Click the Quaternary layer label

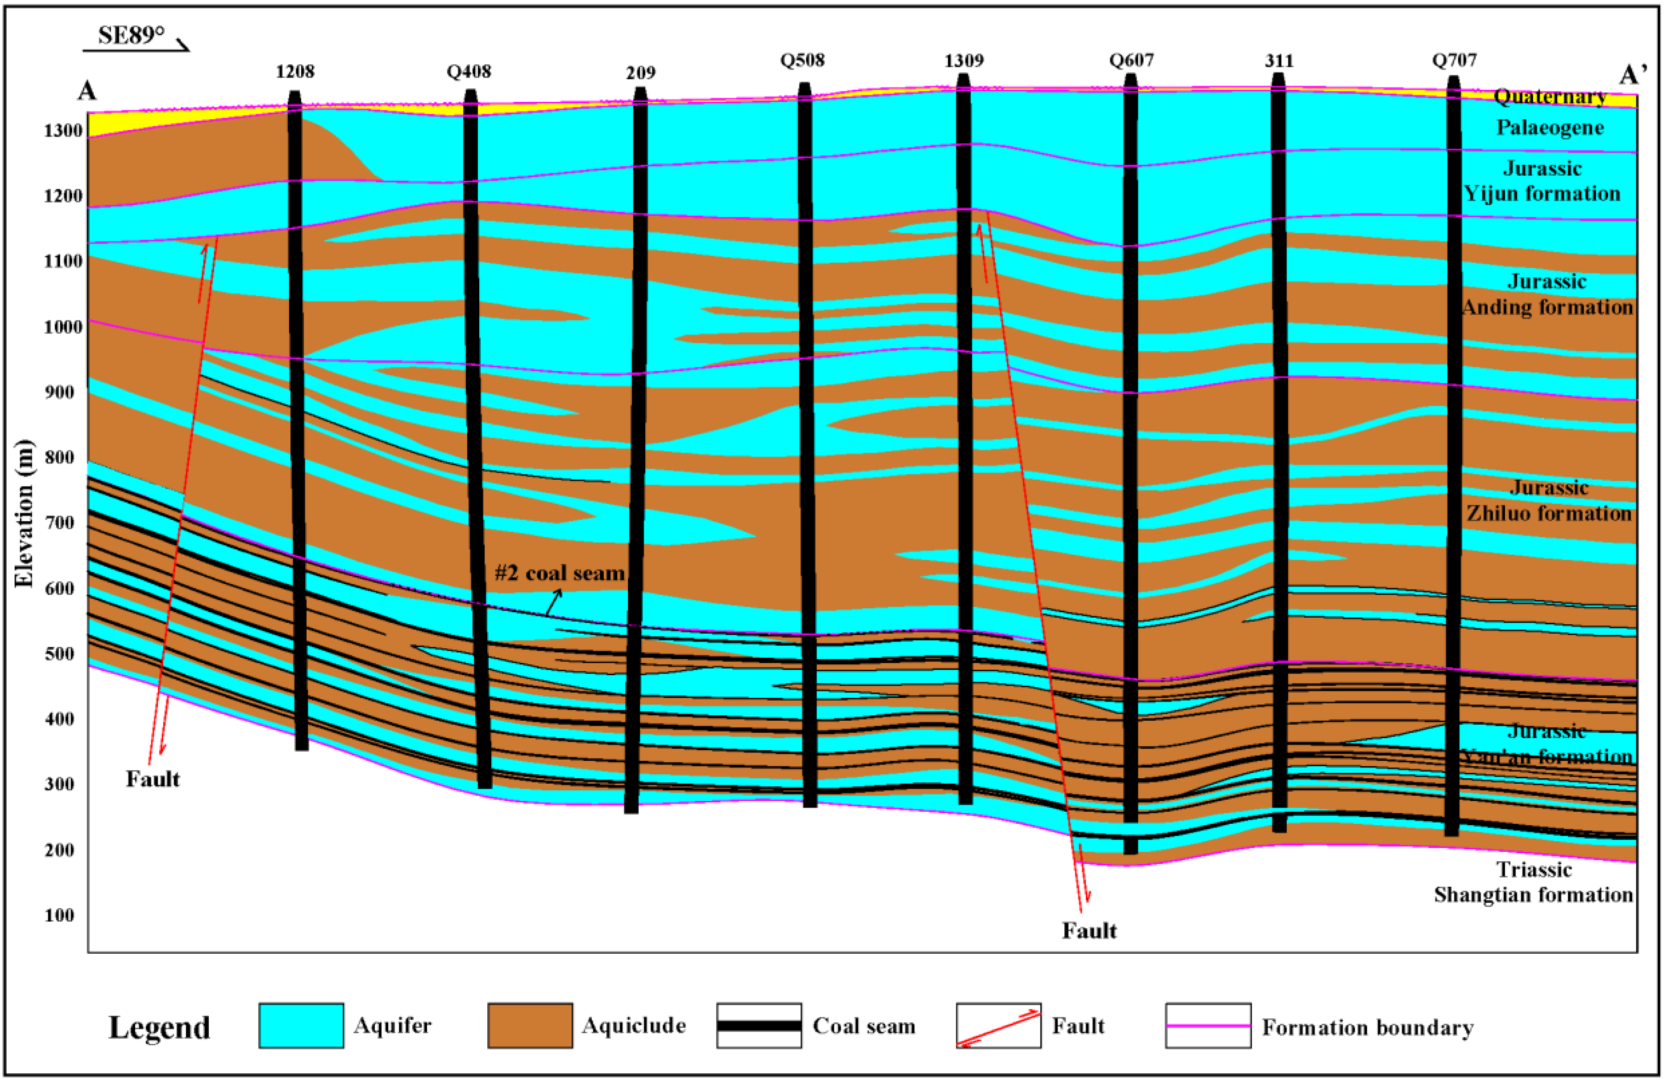1550,96
